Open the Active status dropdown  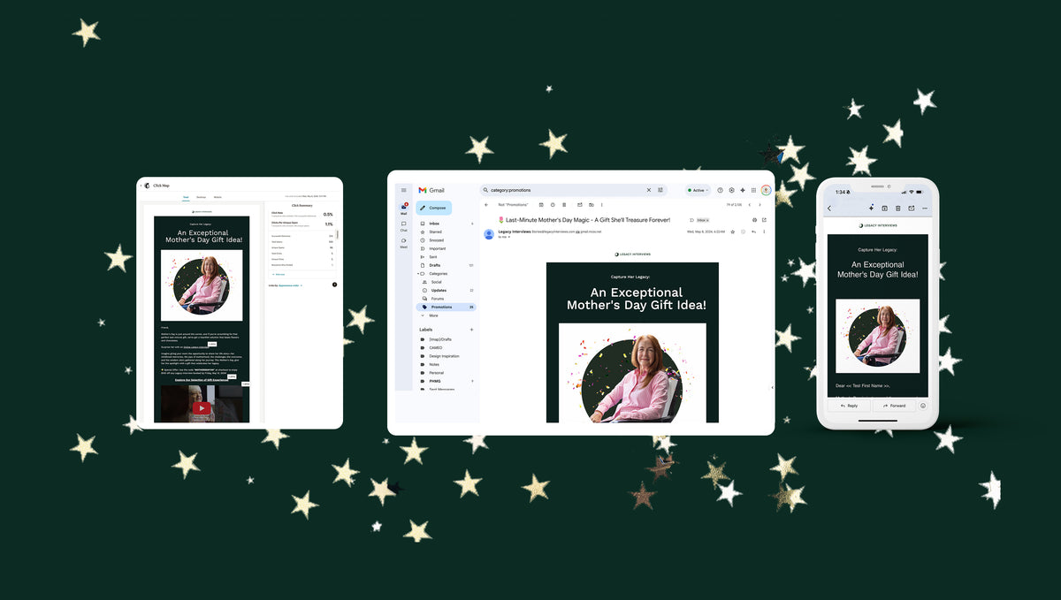pyautogui.click(x=697, y=190)
